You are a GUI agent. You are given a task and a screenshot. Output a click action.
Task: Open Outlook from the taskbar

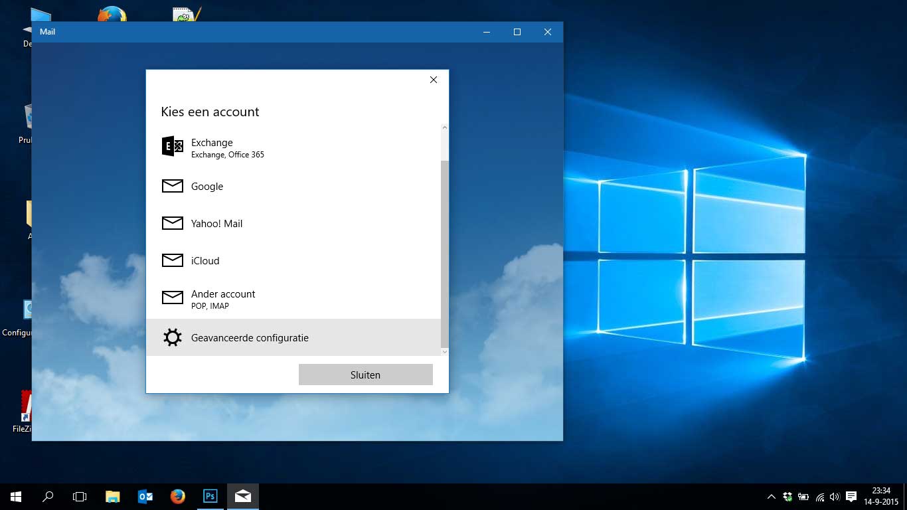click(145, 497)
